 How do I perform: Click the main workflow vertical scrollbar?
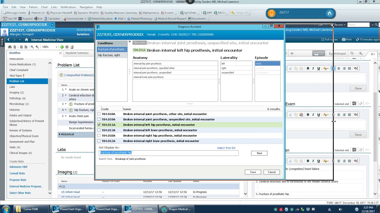click(375, 127)
